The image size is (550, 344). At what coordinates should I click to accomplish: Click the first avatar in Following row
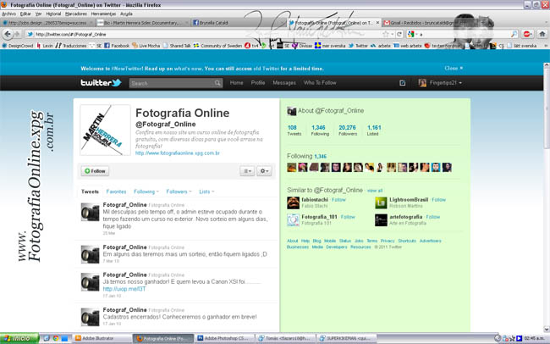[292, 167]
